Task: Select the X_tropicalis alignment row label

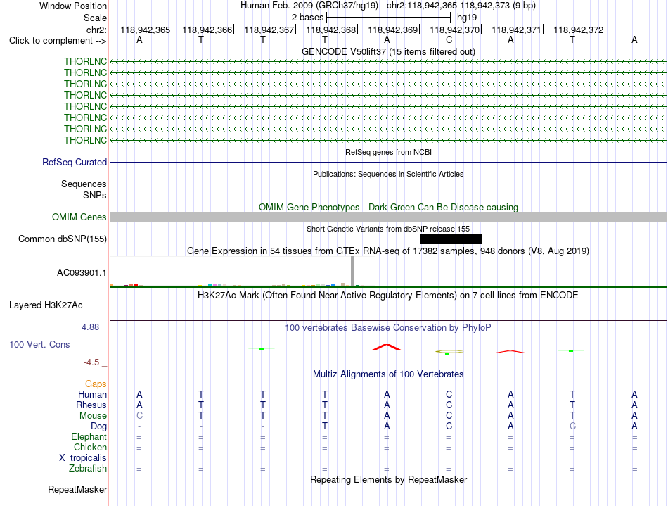Action: point(83,458)
